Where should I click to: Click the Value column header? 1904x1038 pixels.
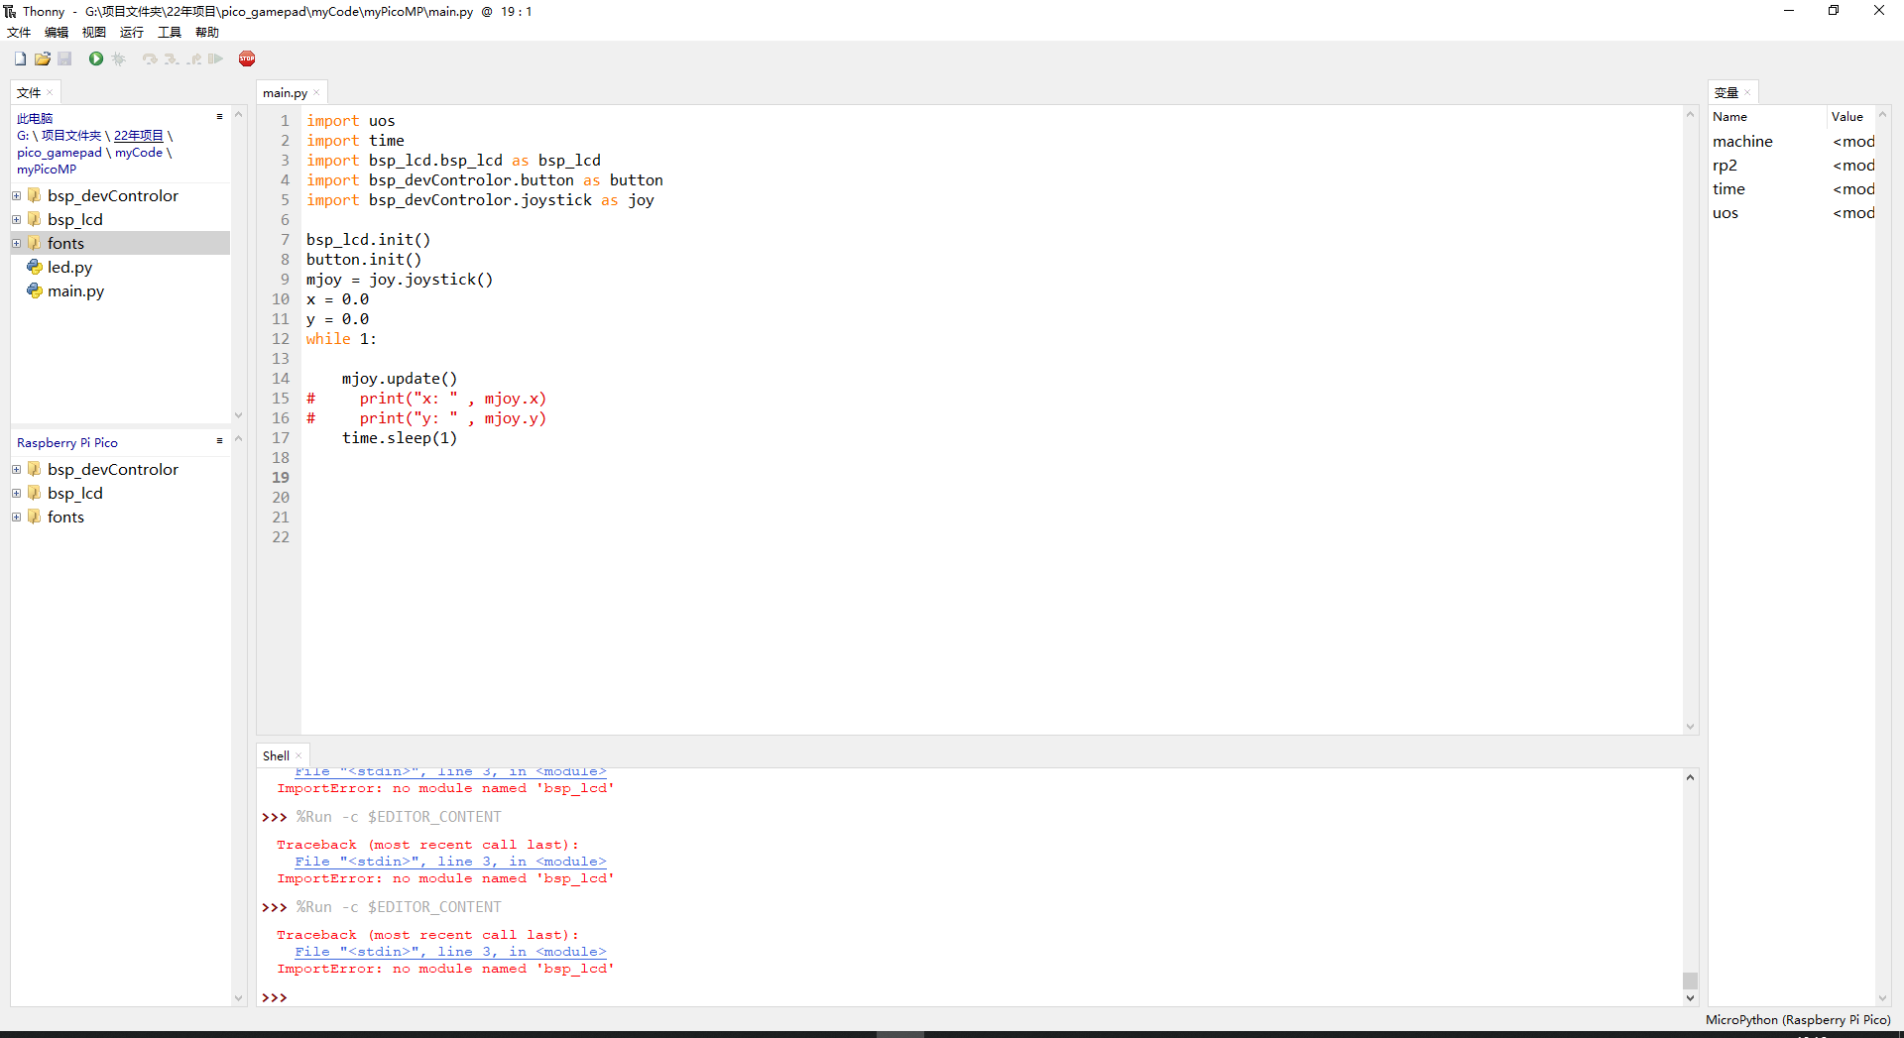tap(1851, 117)
